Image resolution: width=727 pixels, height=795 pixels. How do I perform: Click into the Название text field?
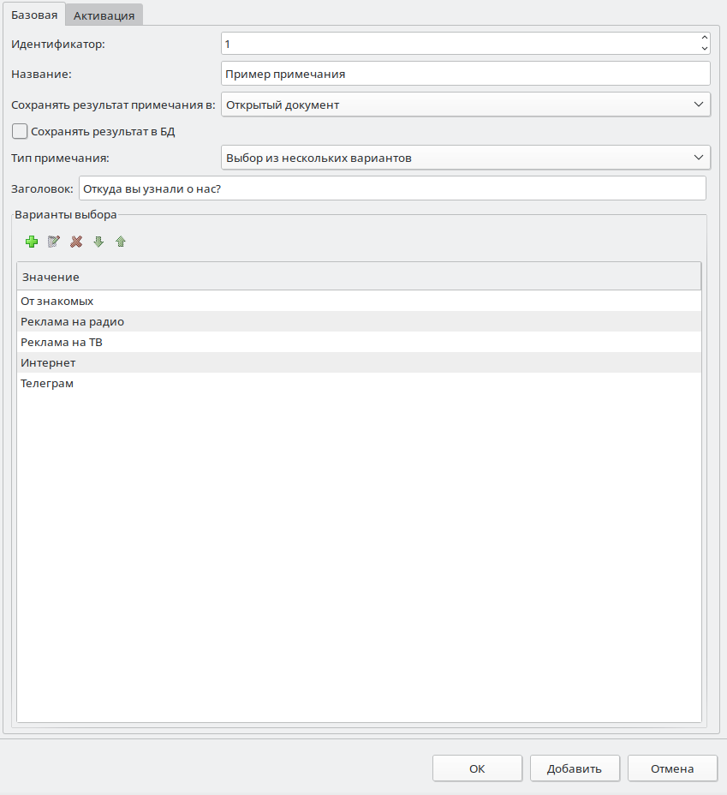(465, 75)
